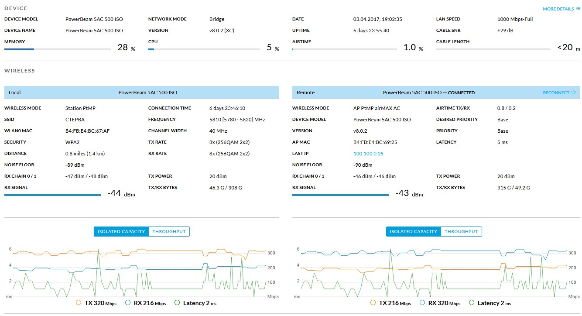The height and width of the screenshot is (316, 582).
Task: Select Remote noise floor -90 dBm
Action: point(363,165)
